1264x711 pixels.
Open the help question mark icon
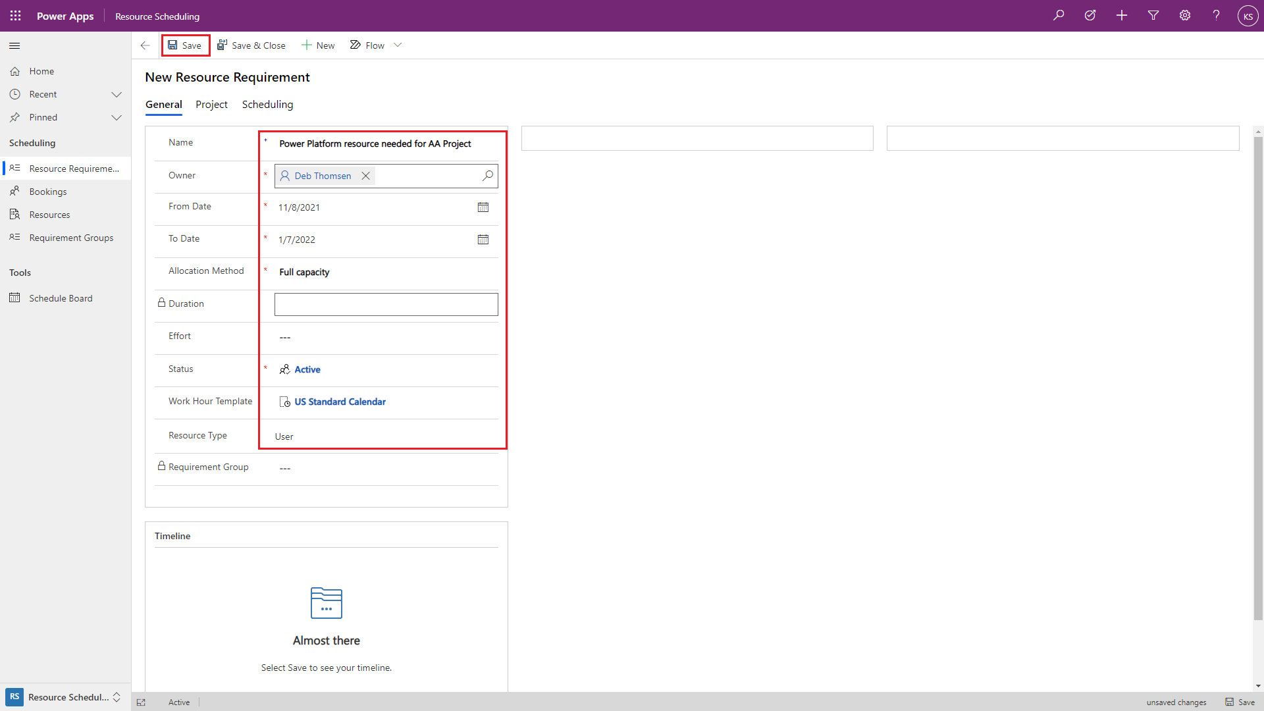(x=1217, y=15)
